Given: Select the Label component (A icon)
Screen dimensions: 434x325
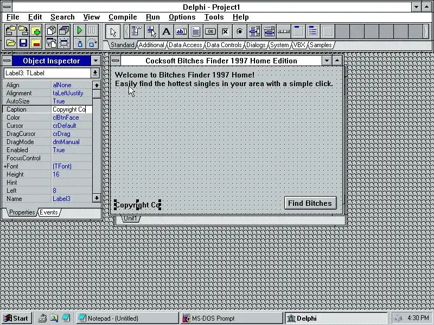Looking at the screenshot, I should coord(166,31).
